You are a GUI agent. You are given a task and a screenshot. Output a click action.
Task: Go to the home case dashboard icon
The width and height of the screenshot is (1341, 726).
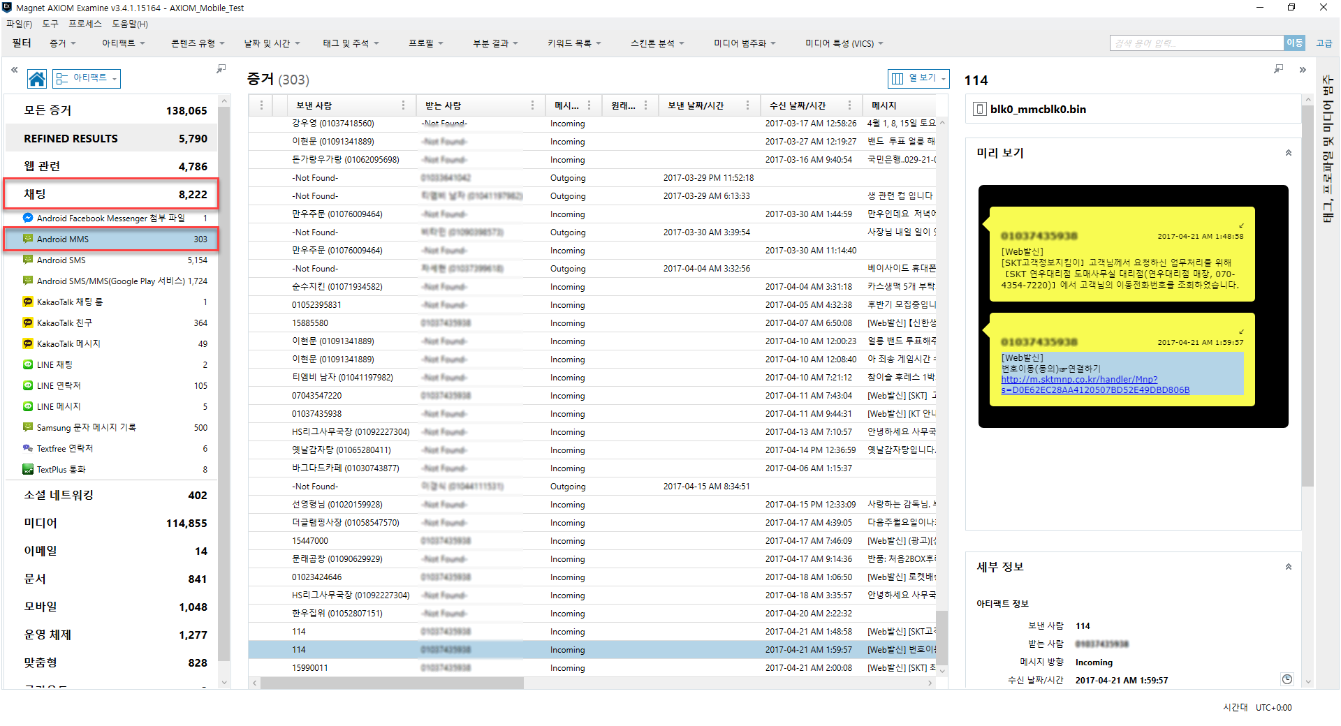[x=37, y=79]
